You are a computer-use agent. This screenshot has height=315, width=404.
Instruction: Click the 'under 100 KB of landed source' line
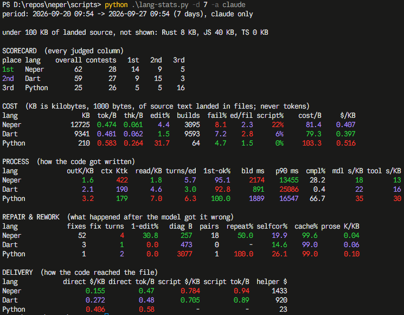pyautogui.click(x=135, y=33)
